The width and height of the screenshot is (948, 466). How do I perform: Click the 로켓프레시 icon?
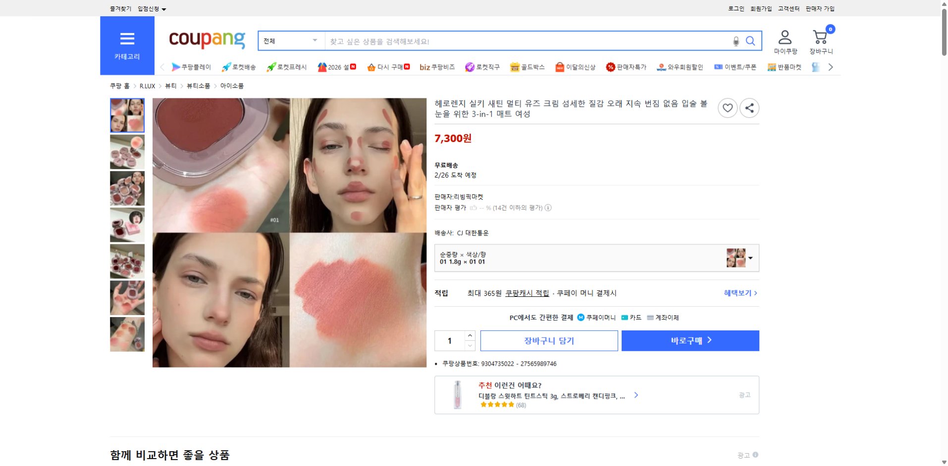pyautogui.click(x=270, y=67)
